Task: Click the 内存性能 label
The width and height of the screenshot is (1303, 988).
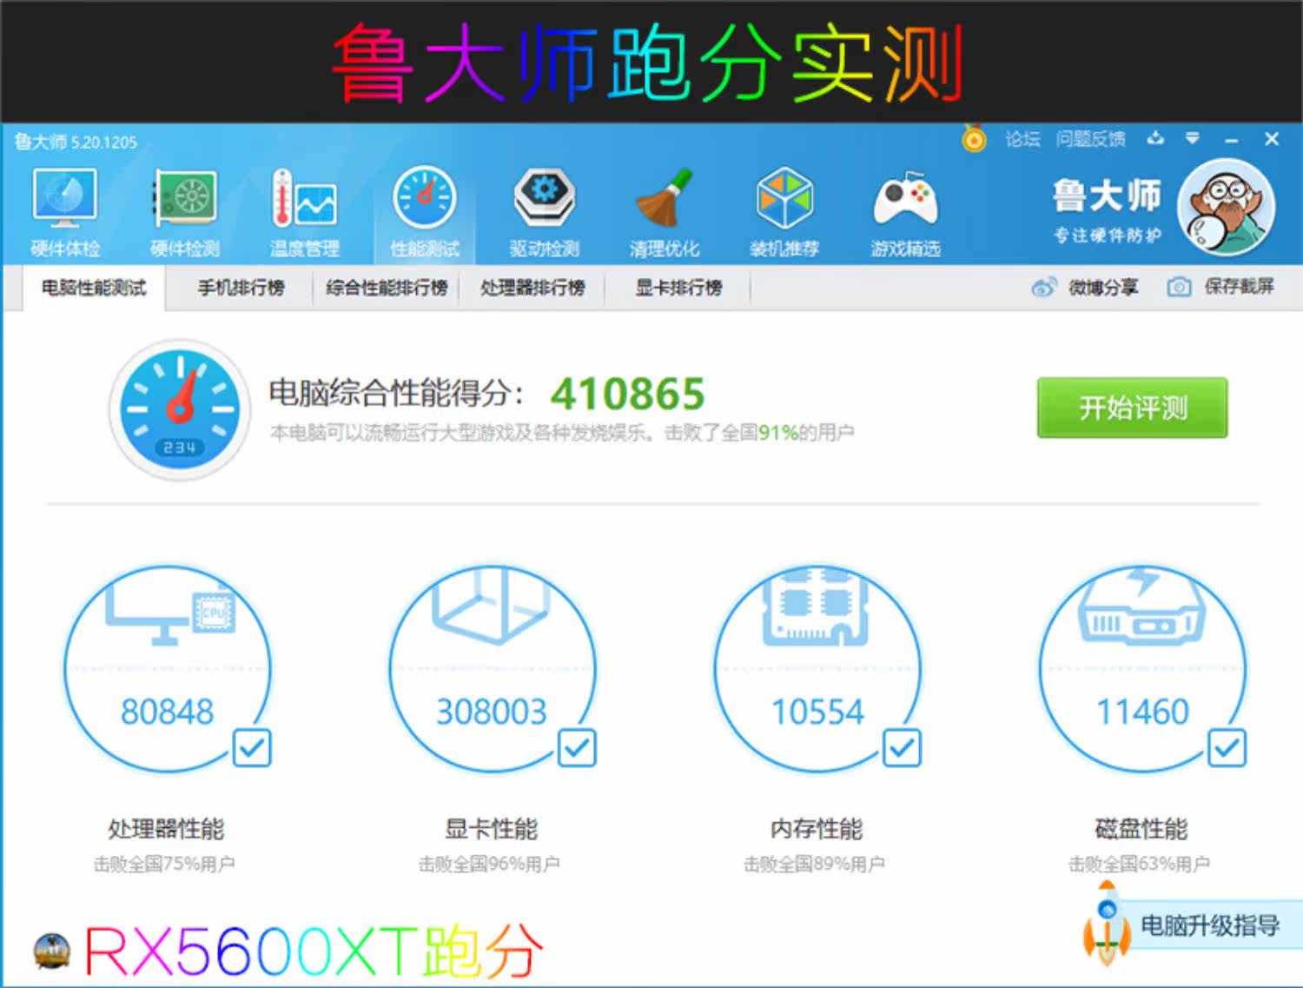Action: [x=817, y=829]
